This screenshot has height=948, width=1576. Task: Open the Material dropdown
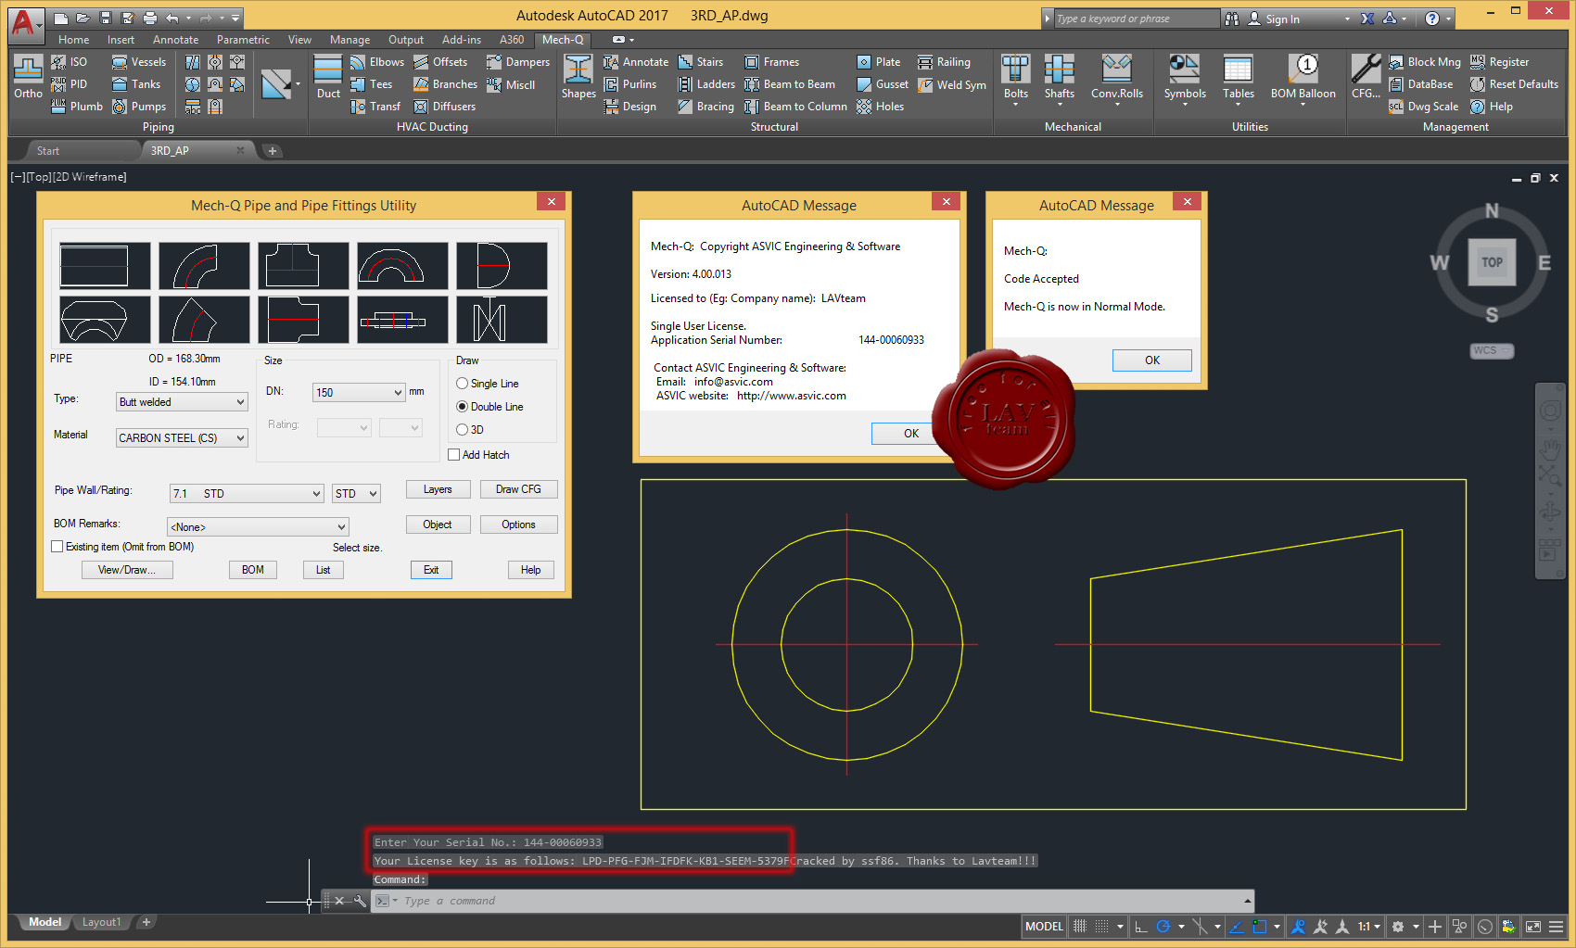pyautogui.click(x=182, y=438)
